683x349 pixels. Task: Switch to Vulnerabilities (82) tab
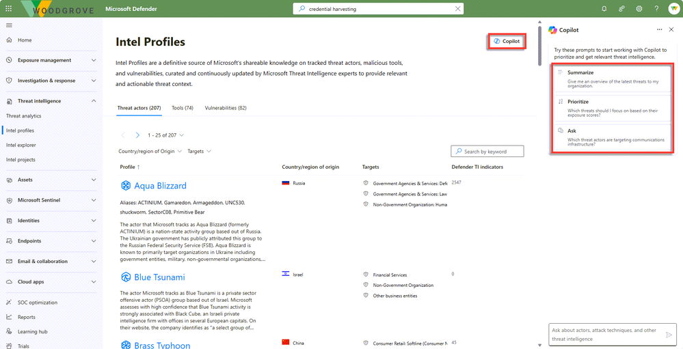click(226, 108)
